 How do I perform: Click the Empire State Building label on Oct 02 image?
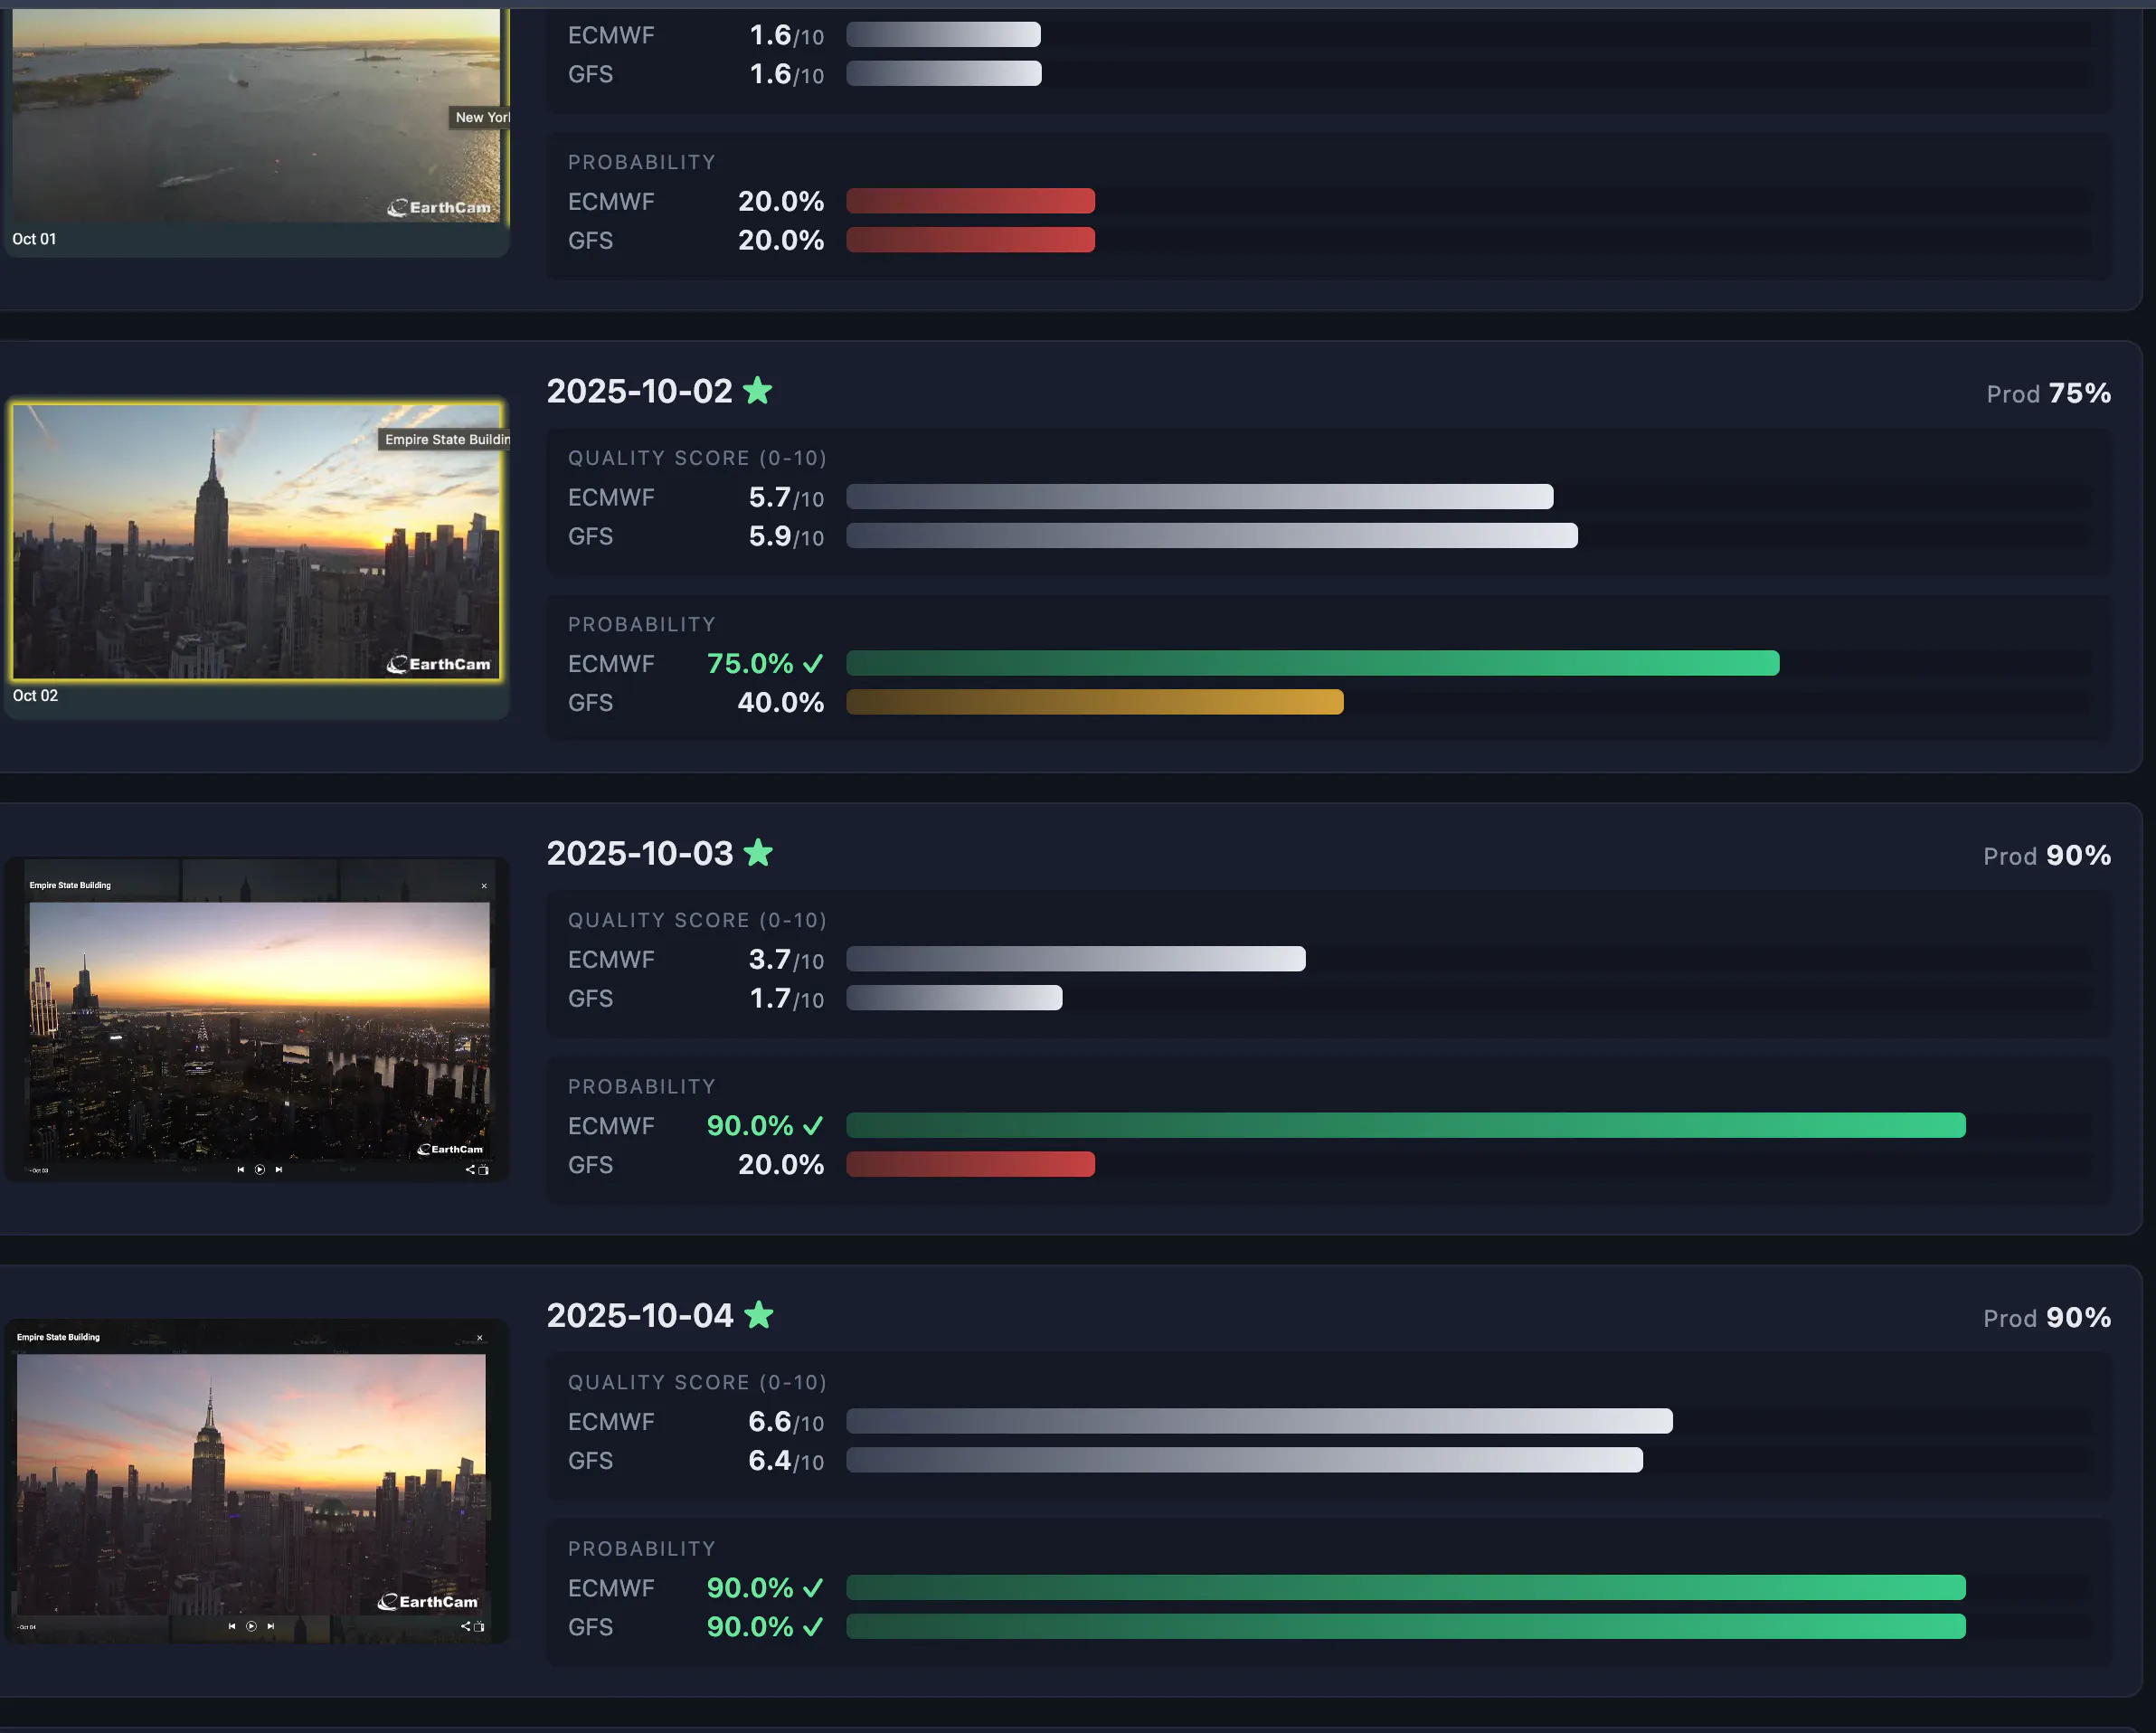[x=446, y=439]
